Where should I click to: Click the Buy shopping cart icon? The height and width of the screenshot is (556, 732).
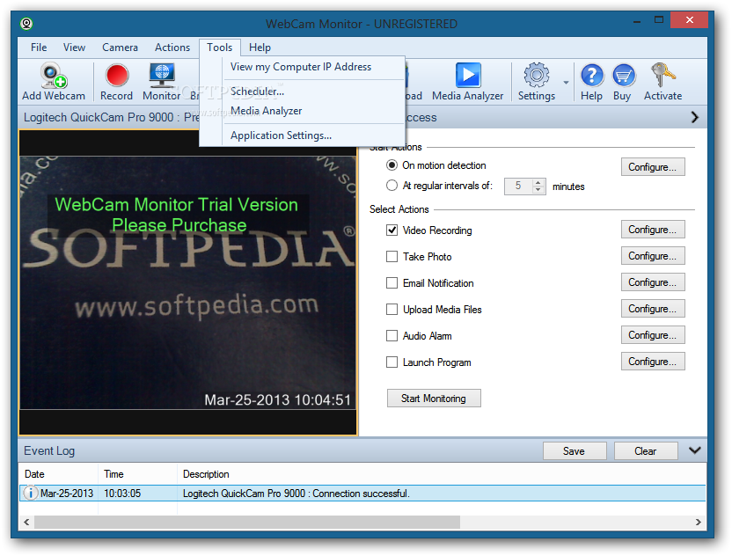tap(623, 76)
